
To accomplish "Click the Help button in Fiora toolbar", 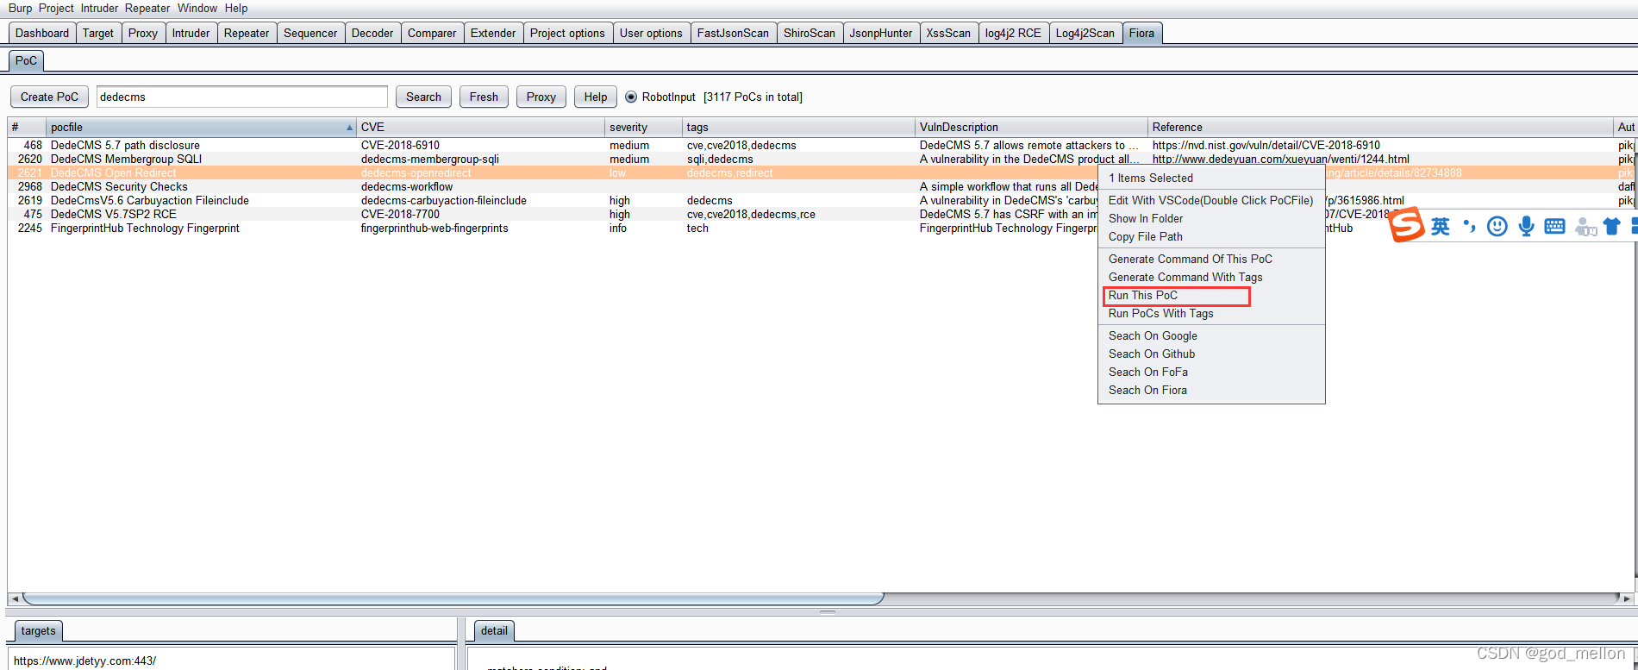I will (596, 97).
